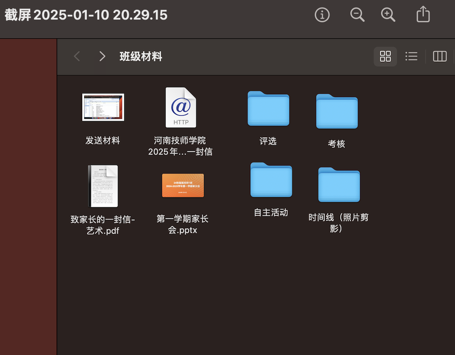Select the 致家长的一封信-艺术.pdf document icon
This screenshot has width=455, height=355.
coord(103,186)
